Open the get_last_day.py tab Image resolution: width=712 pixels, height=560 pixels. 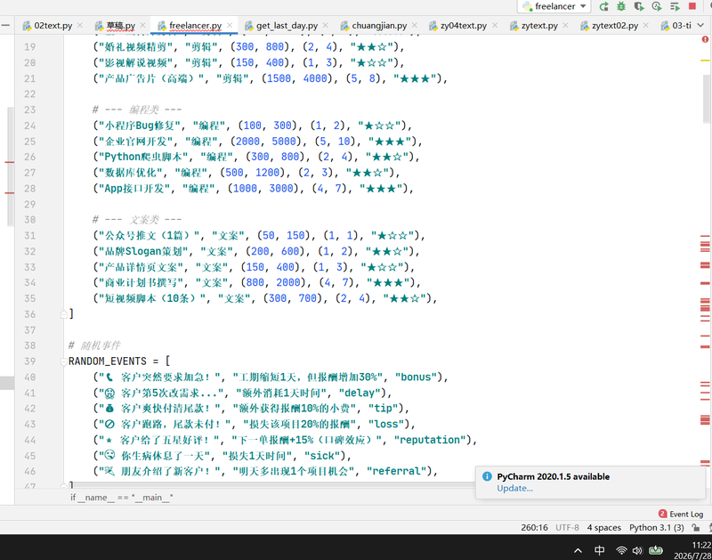(x=287, y=26)
